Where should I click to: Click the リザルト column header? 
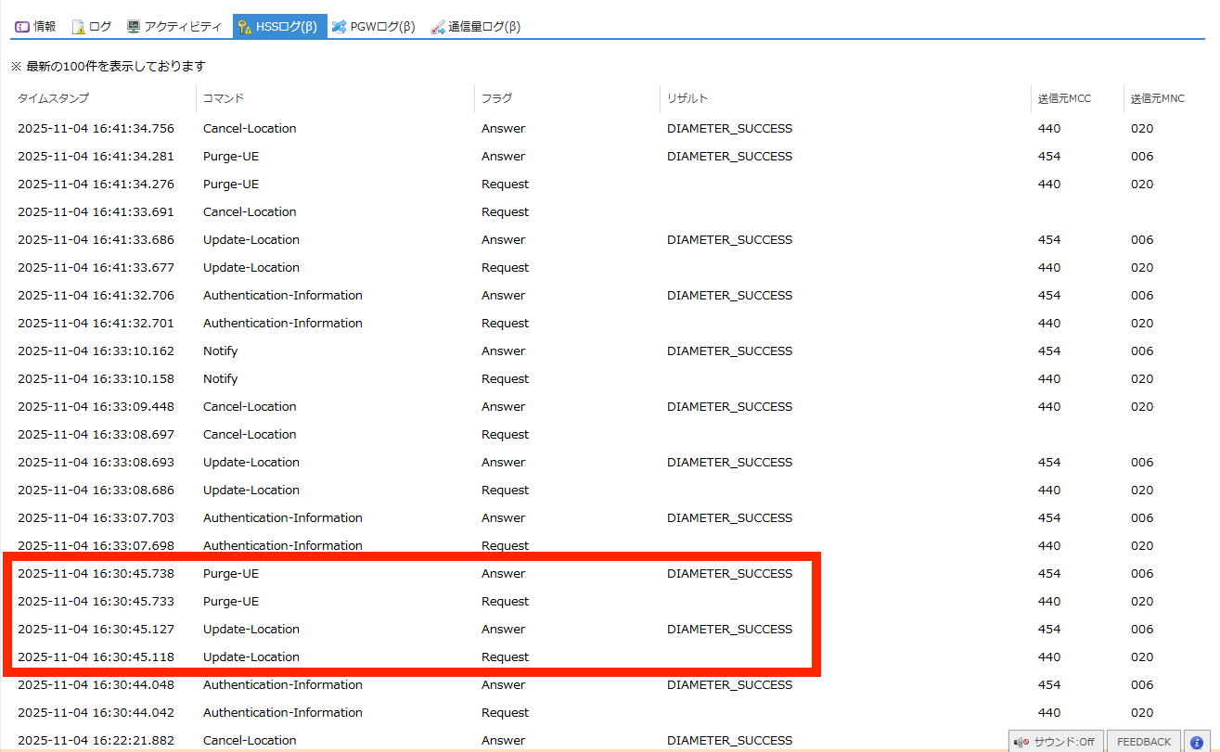[687, 98]
